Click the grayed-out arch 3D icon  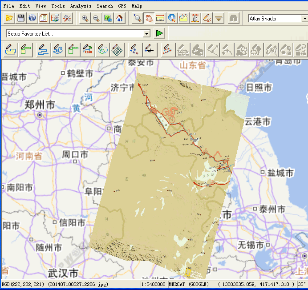point(233,18)
